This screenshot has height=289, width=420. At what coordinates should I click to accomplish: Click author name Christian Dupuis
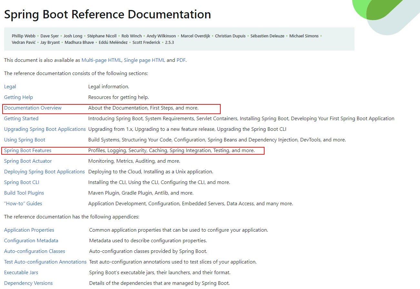pyautogui.click(x=230, y=36)
